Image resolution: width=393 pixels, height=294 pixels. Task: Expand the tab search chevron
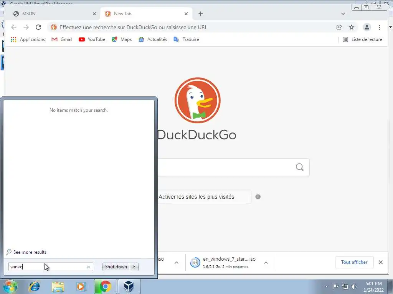[343, 14]
